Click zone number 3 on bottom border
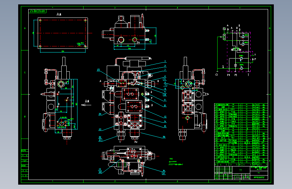Screen dimensions: 292x189 [x=177, y=181]
